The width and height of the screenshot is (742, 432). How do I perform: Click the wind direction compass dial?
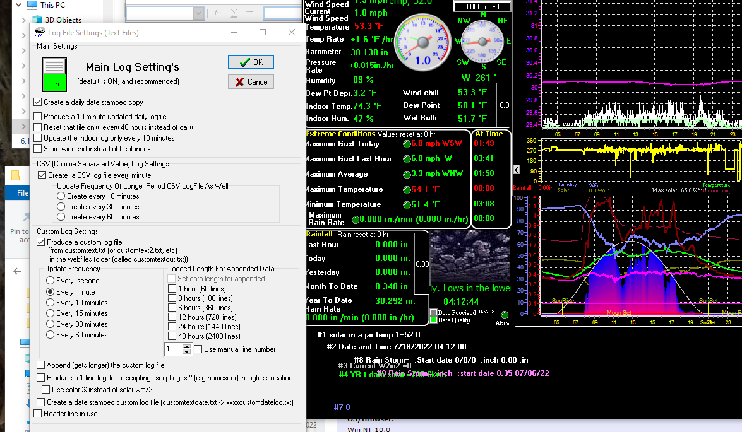482,42
